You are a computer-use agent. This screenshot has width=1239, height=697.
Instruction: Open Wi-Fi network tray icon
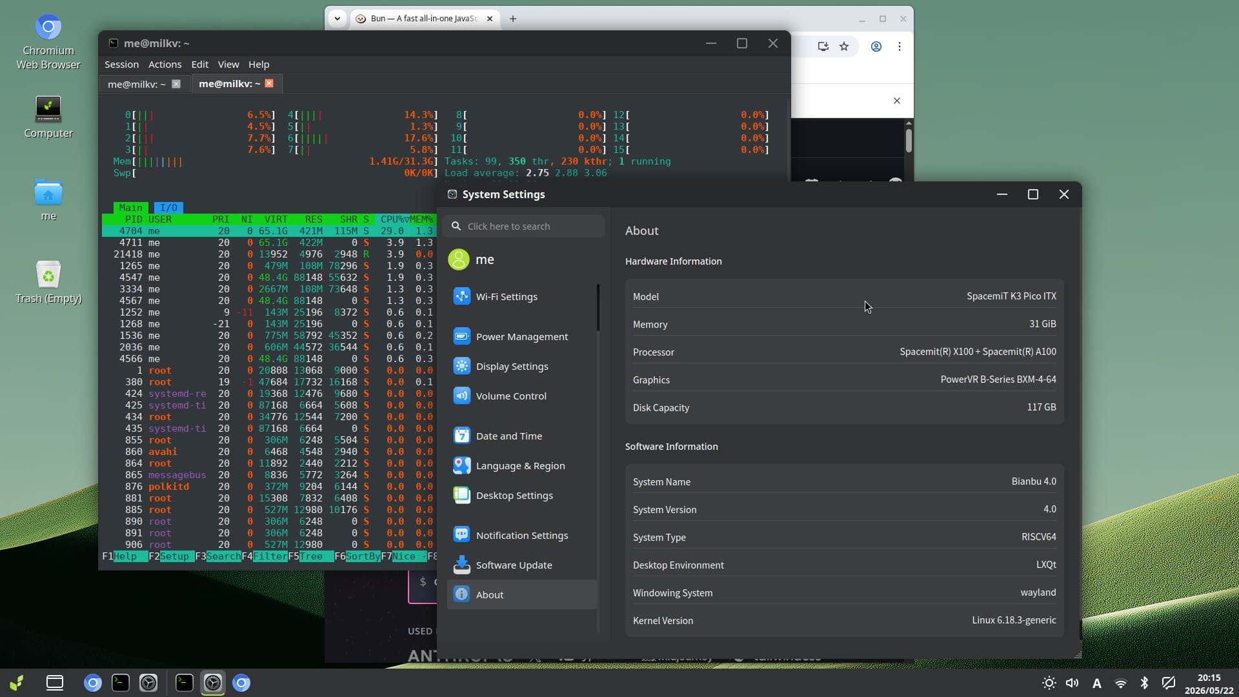pos(1121,683)
